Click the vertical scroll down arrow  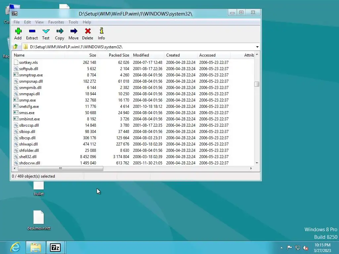(257, 163)
